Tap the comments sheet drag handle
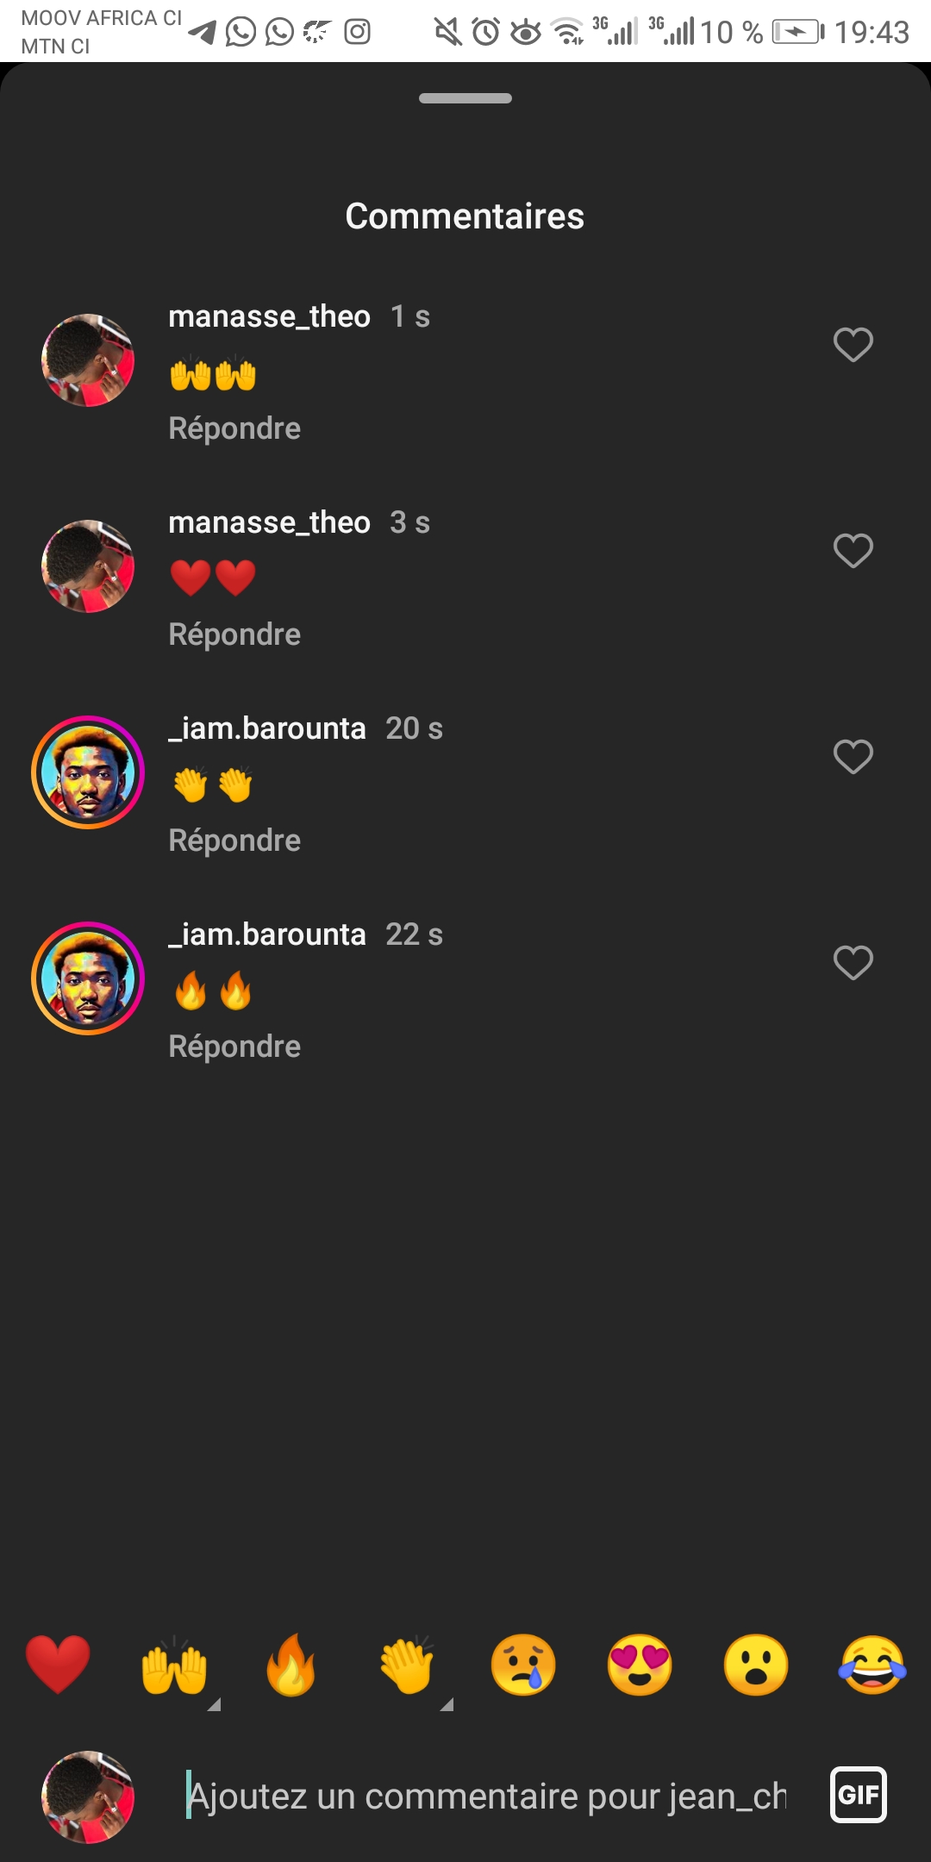 pos(465,98)
